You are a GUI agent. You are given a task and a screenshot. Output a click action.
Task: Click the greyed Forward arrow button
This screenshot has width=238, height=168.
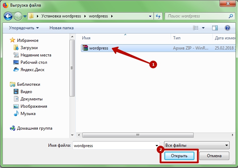point(18,16)
